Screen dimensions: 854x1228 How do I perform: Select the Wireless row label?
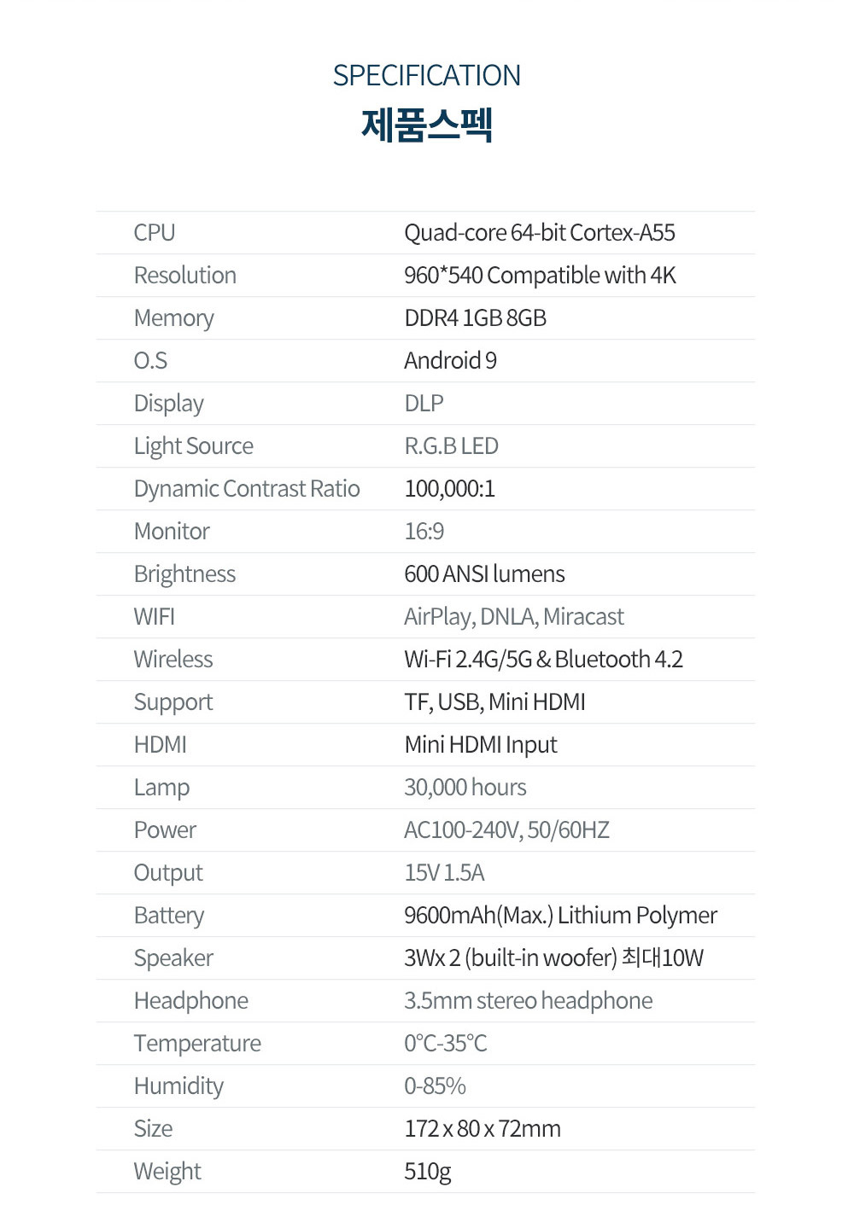(x=173, y=660)
